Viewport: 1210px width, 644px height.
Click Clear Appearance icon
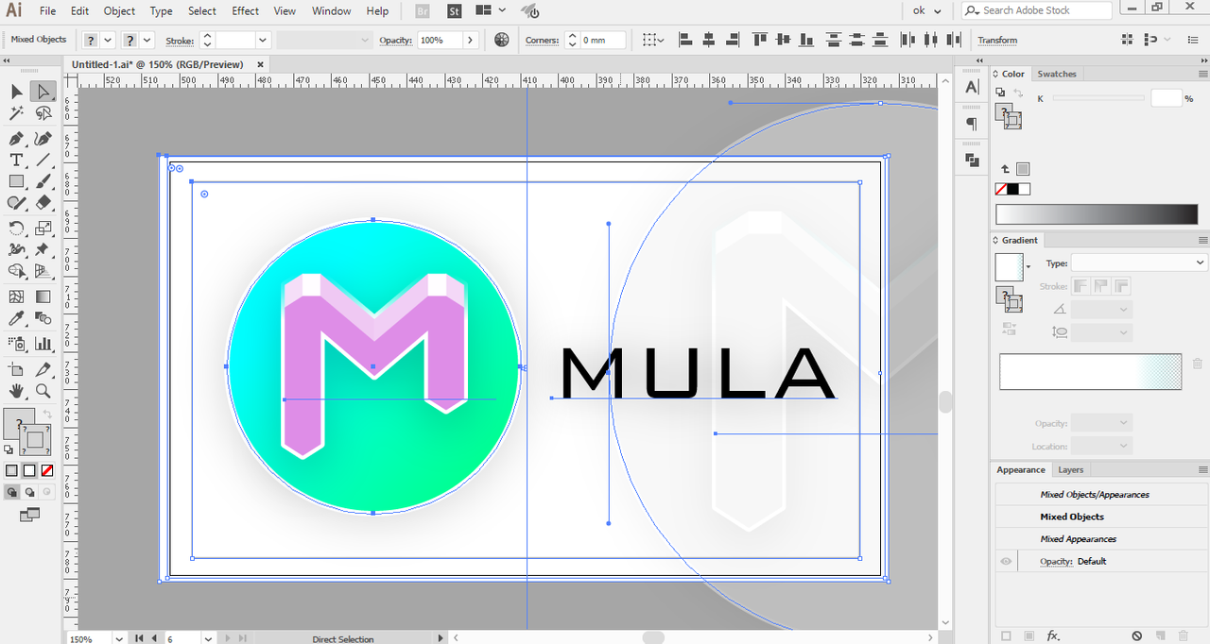pyautogui.click(x=1136, y=636)
